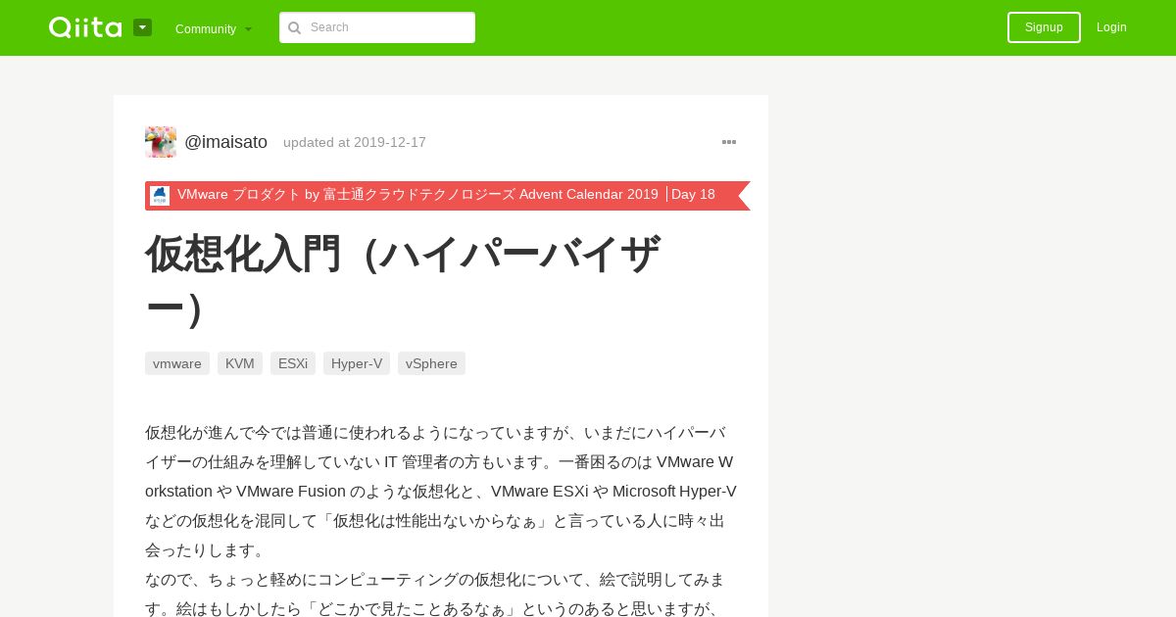Open imaisato's avatar image
The height and width of the screenshot is (617, 1176).
[161, 142]
